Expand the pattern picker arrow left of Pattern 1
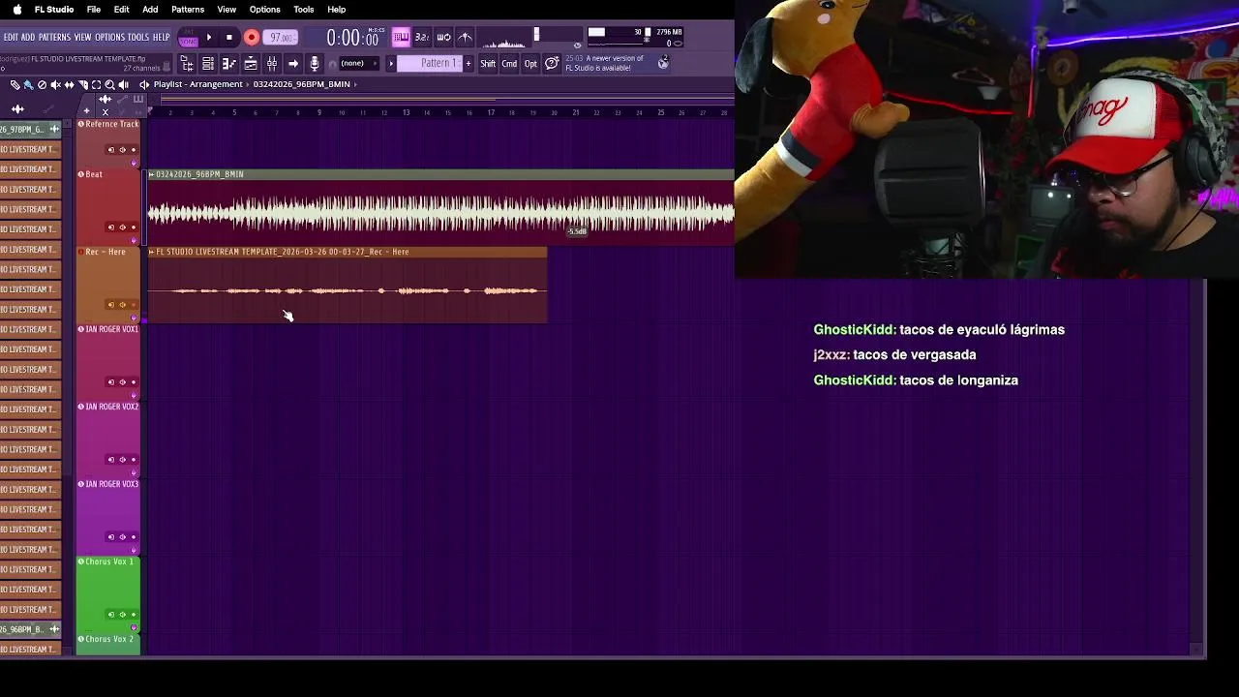Viewport: 1239px width, 697px height. point(391,63)
